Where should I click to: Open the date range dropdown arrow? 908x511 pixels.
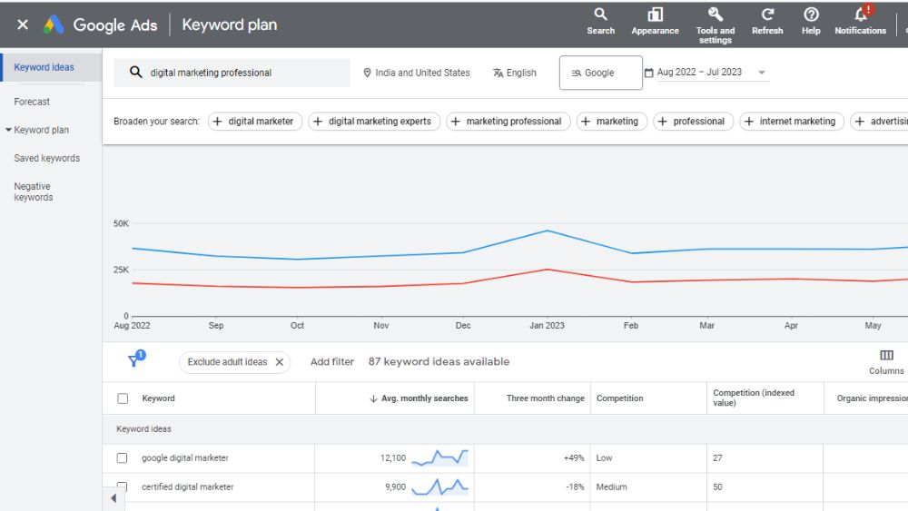(762, 73)
